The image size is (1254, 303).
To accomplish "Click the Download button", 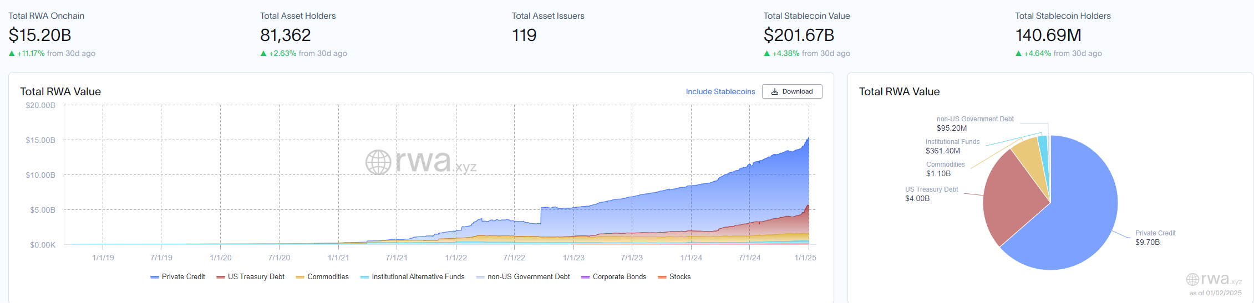I will pyautogui.click(x=791, y=91).
